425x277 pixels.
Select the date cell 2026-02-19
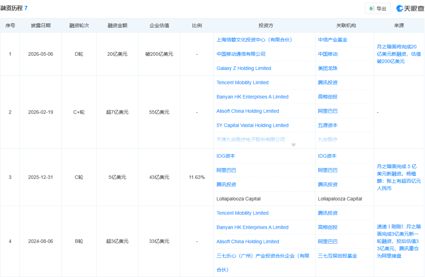[x=41, y=112]
